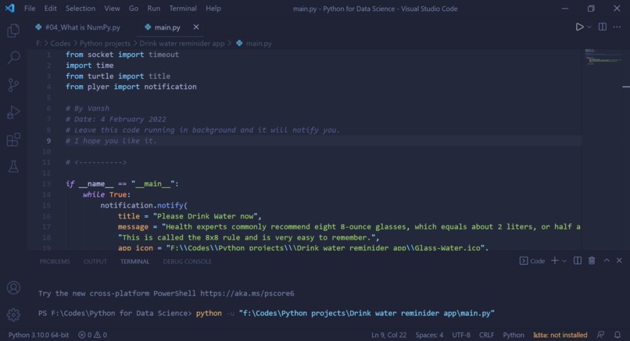Open the Terminal menu
This screenshot has height=341, width=630.
pyautogui.click(x=183, y=9)
